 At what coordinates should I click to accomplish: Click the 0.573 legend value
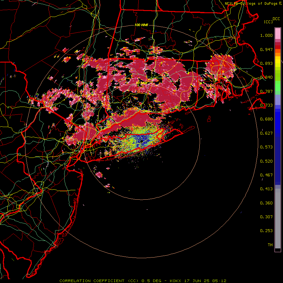pos(266,147)
